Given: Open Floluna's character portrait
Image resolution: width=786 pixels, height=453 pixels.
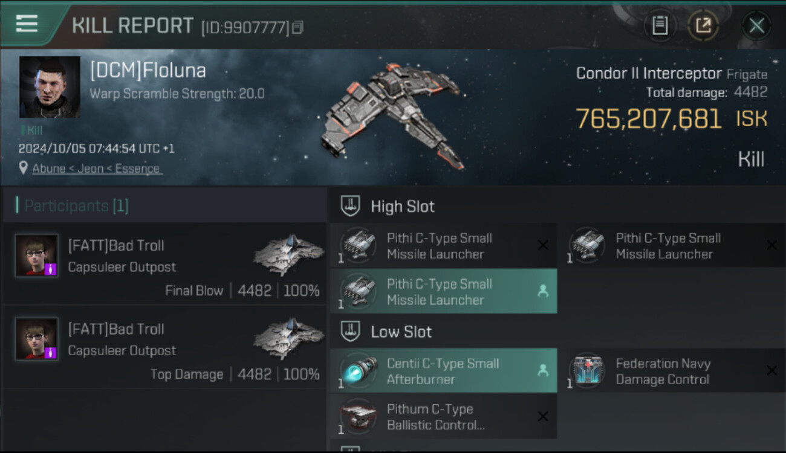Looking at the screenshot, I should (x=50, y=87).
